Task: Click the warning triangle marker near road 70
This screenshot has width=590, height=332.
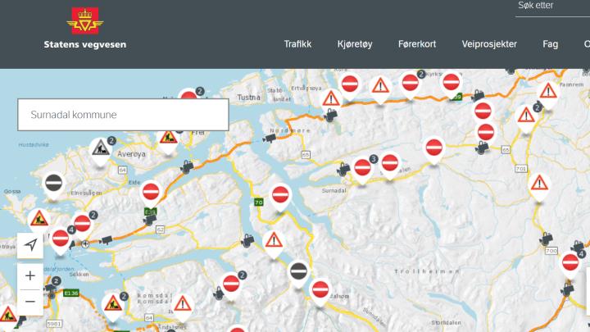Action: pos(274,243)
